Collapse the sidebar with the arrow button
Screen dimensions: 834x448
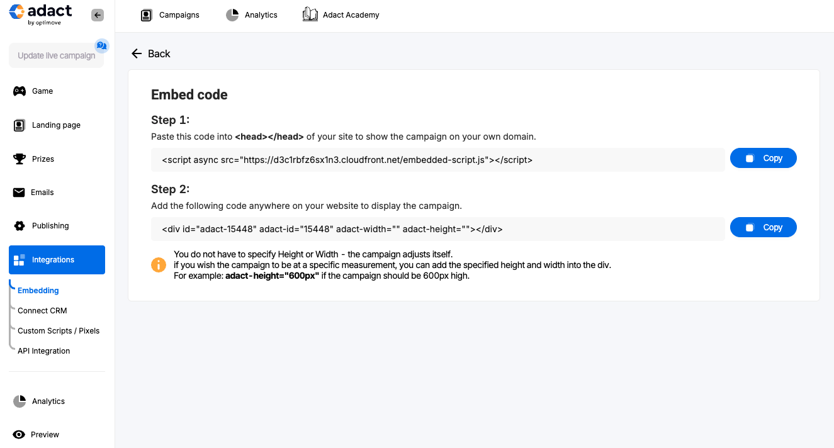pyautogui.click(x=98, y=15)
